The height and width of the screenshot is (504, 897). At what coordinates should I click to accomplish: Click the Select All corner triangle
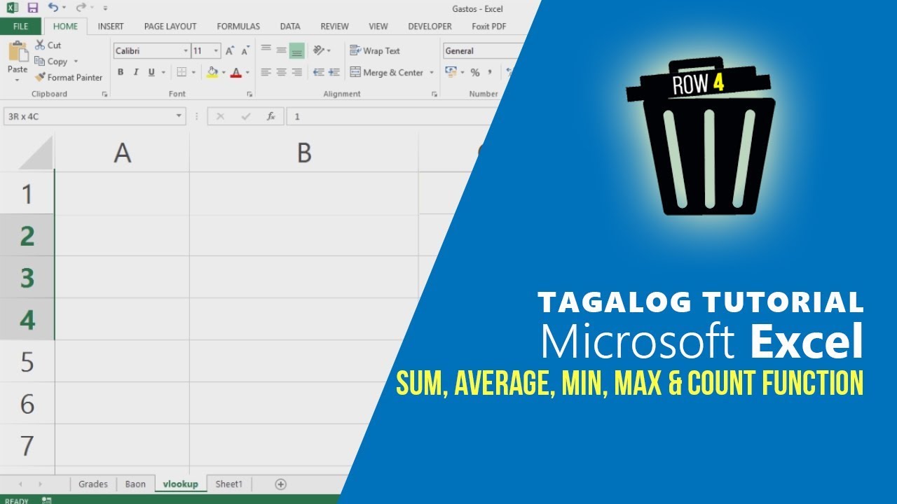point(35,153)
